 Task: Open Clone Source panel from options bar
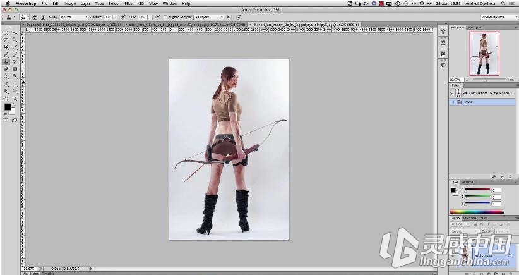(x=44, y=17)
